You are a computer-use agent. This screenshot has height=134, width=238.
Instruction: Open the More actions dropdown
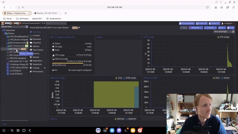tap(222, 28)
